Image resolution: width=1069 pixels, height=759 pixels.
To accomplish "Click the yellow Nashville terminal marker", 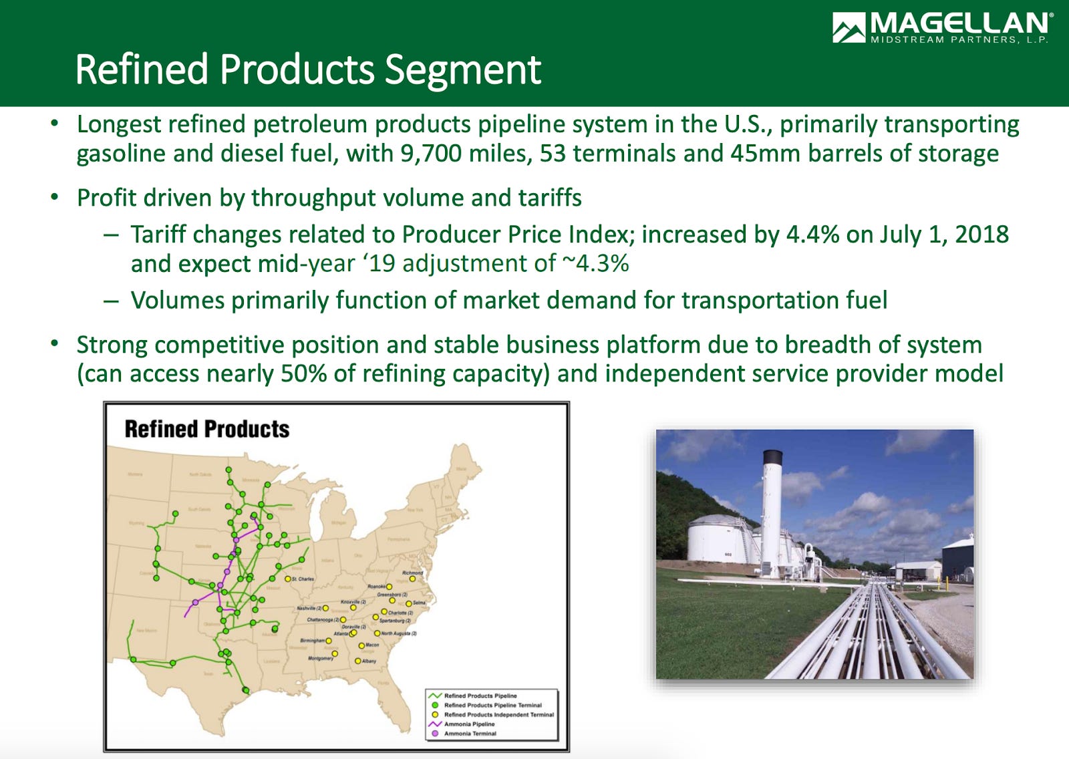I will point(325,608).
